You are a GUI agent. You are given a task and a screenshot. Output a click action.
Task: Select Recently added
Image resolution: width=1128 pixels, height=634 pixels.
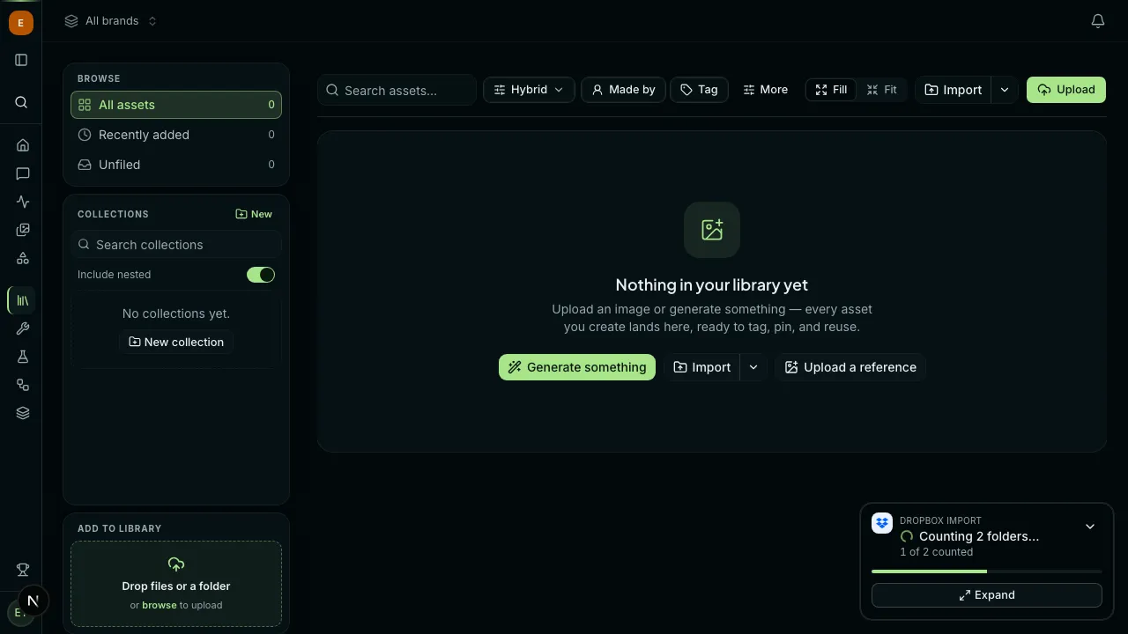coord(176,135)
